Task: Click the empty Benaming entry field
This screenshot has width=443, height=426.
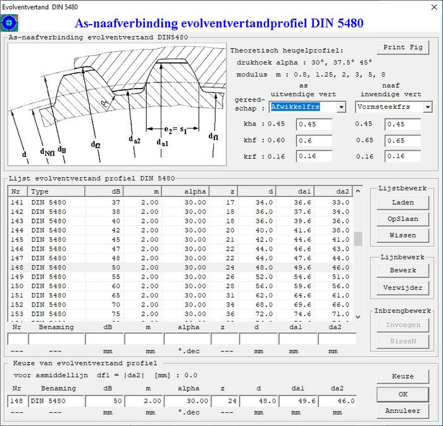Action: coord(56,339)
